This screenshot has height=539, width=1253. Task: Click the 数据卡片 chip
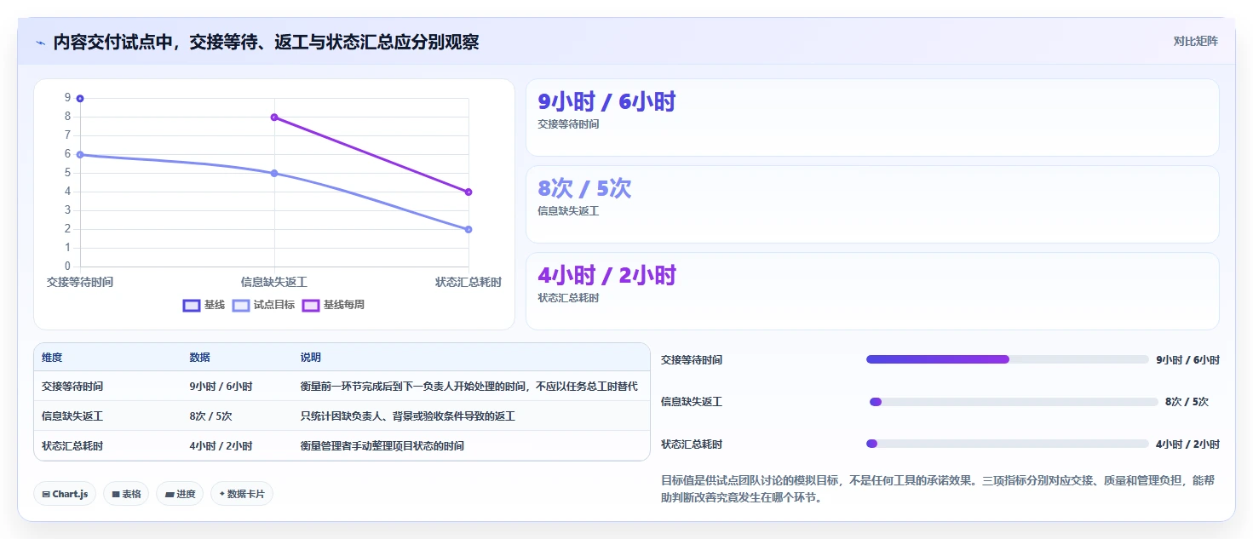click(242, 494)
